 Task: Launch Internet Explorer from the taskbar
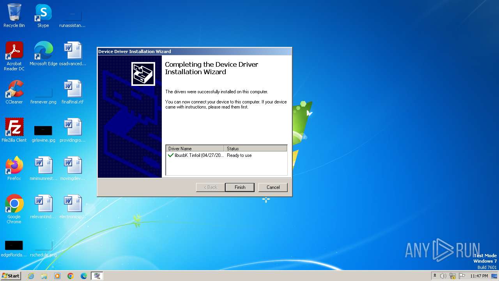click(31, 276)
